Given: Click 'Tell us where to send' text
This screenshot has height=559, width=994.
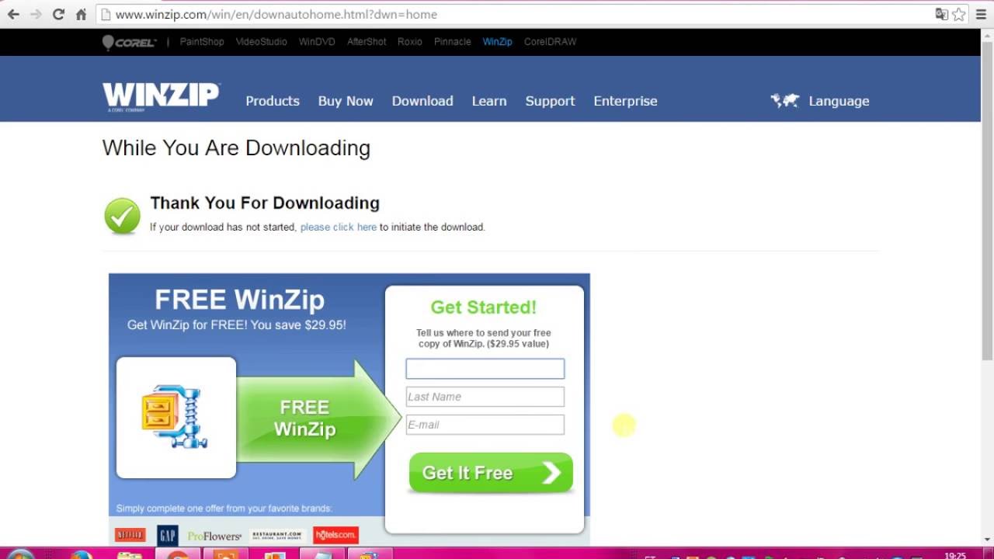Looking at the screenshot, I should tap(484, 339).
